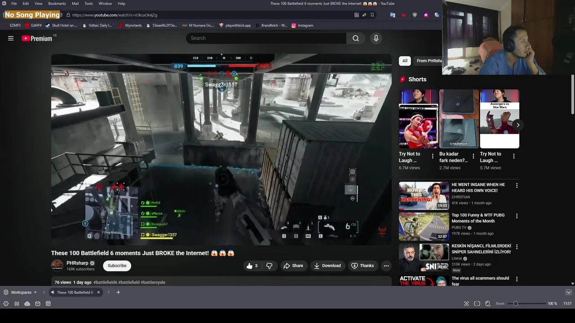Image resolution: width=575 pixels, height=323 pixels.
Task: Open PHRsharp channel name link
Action: tap(77, 263)
